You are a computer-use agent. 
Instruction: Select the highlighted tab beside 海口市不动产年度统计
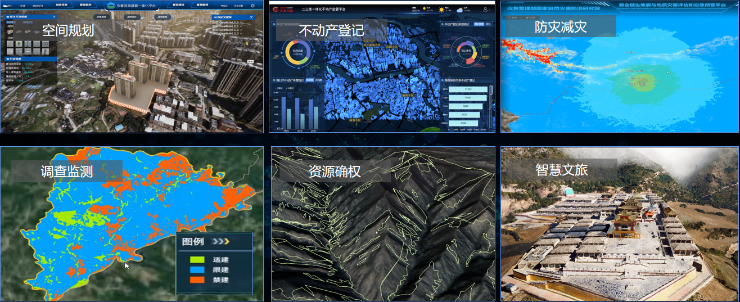[309, 80]
